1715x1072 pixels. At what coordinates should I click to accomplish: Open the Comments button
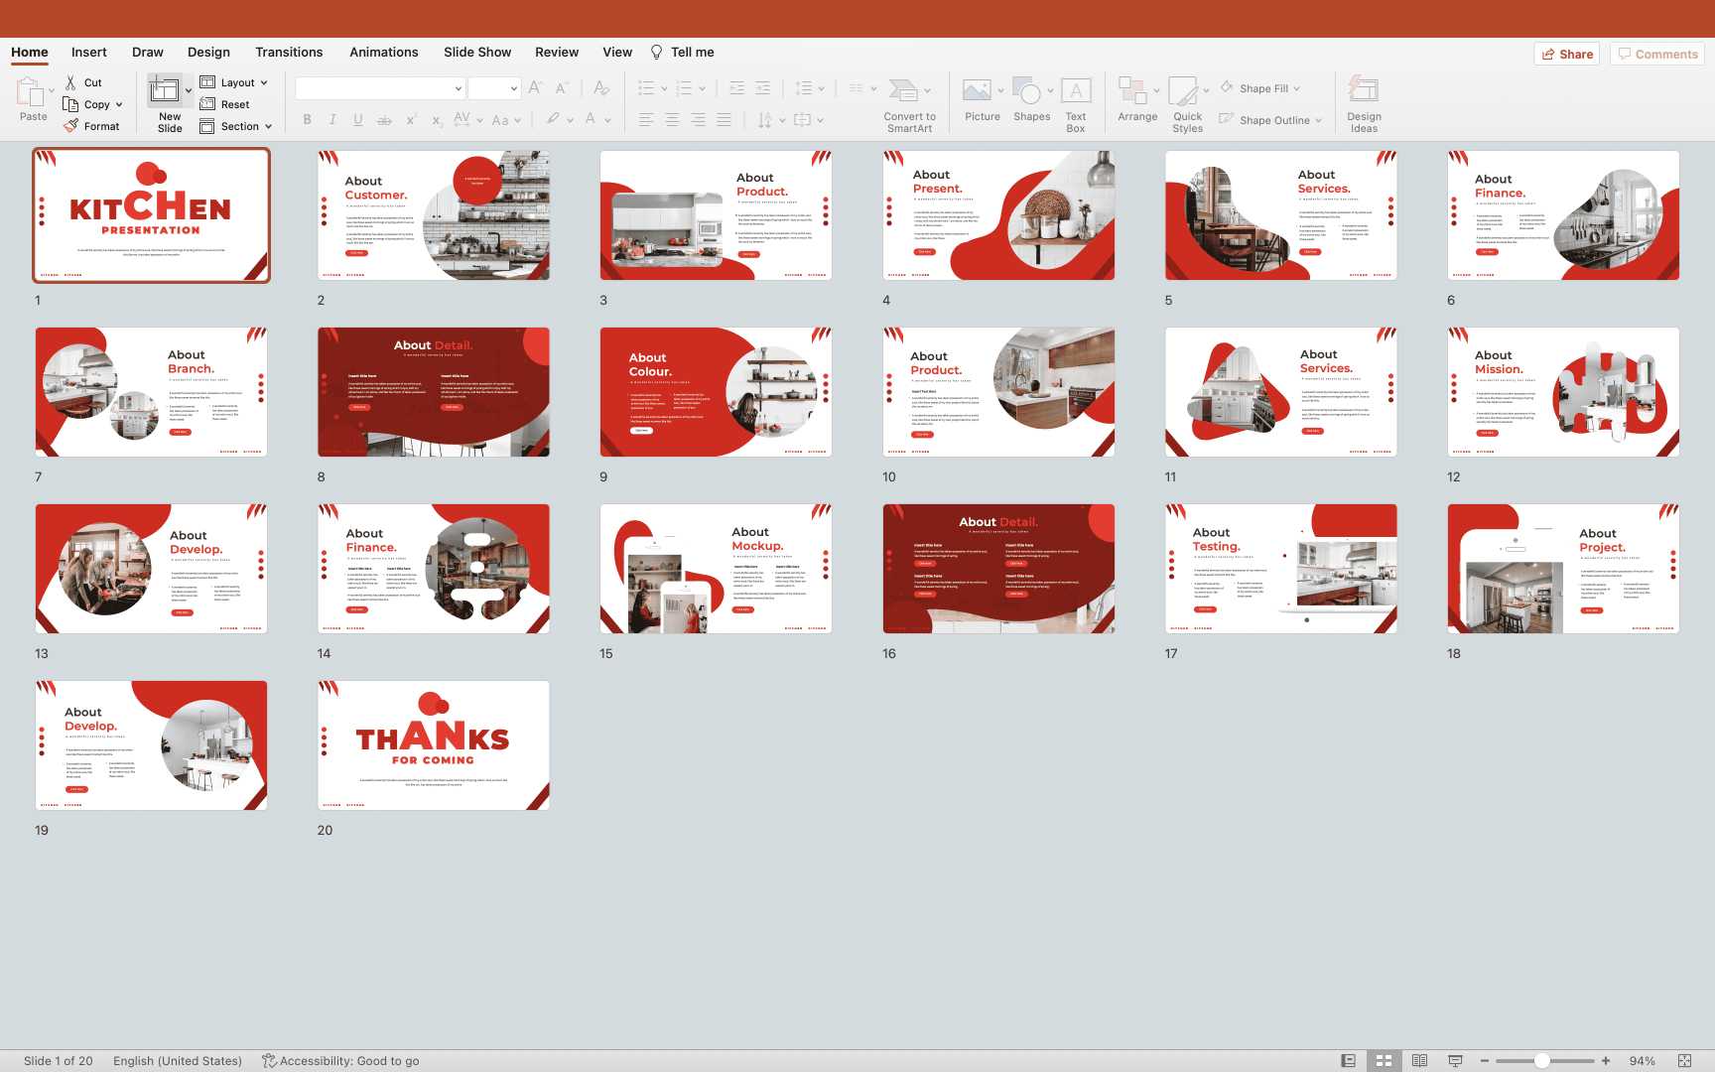tap(1657, 55)
